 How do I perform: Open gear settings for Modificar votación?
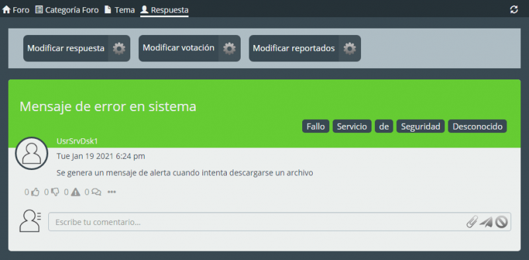tap(229, 48)
